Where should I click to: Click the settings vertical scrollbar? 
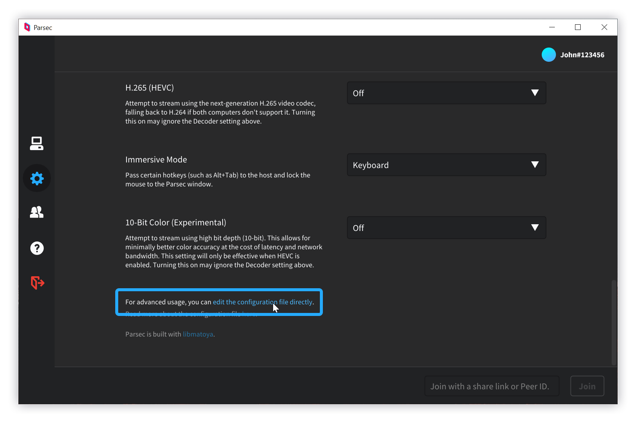pos(614,322)
